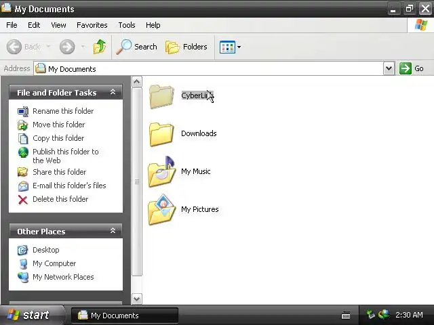Click the CyberLink folder name label
This screenshot has height=325, width=434.
point(197,95)
